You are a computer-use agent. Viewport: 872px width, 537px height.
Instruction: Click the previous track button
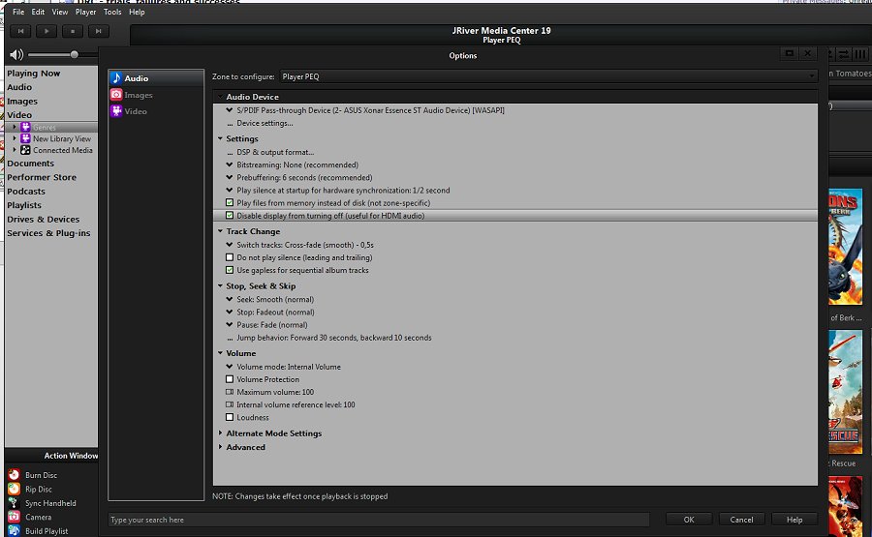click(x=20, y=31)
